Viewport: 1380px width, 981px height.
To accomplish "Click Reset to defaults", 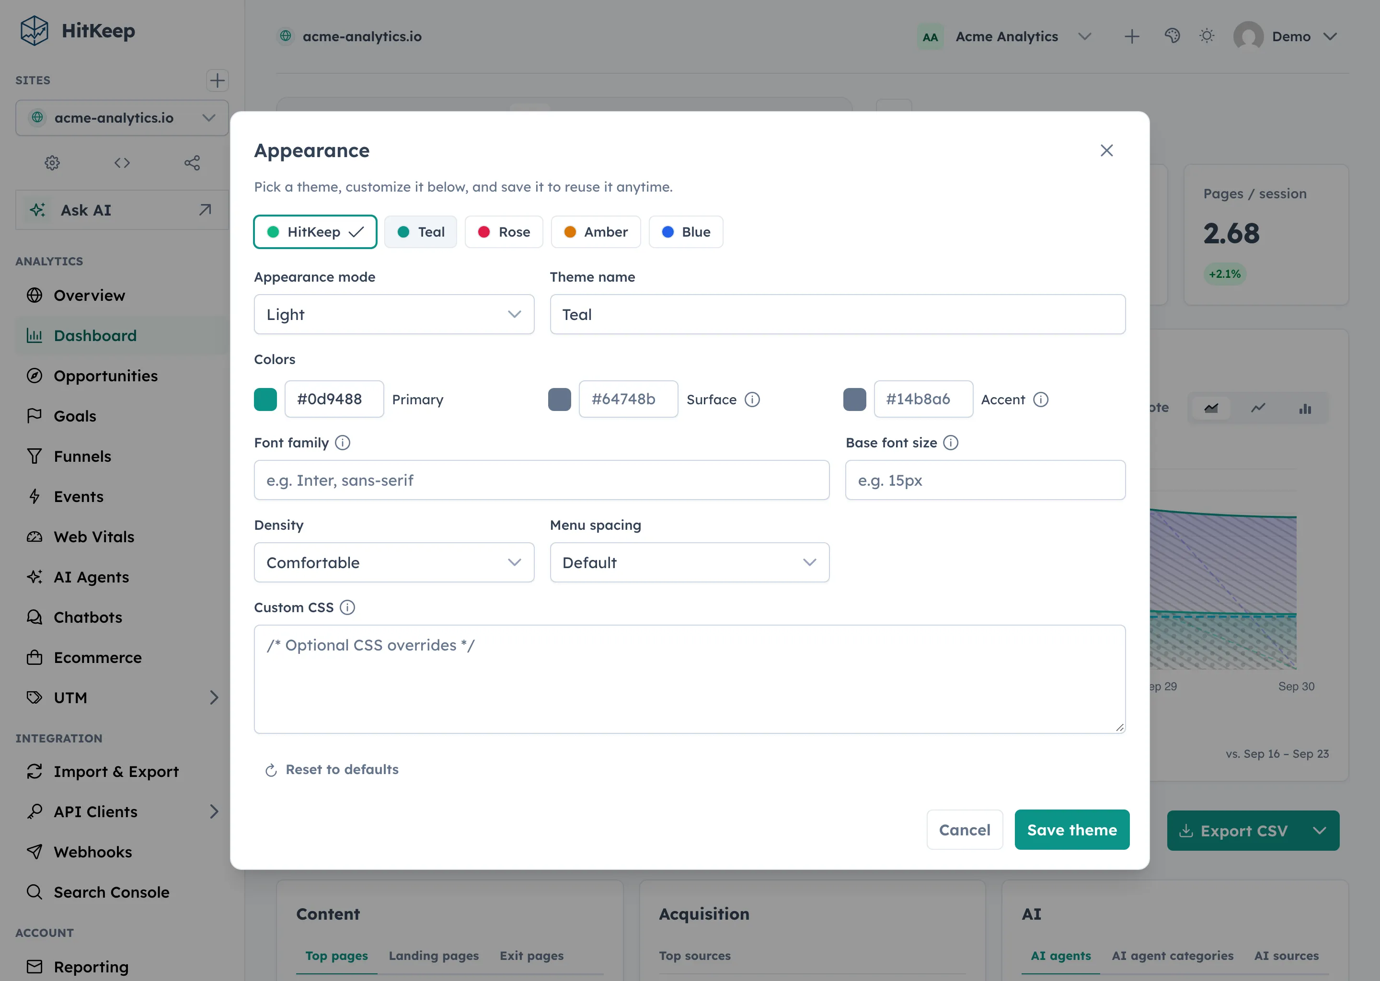I will (332, 770).
